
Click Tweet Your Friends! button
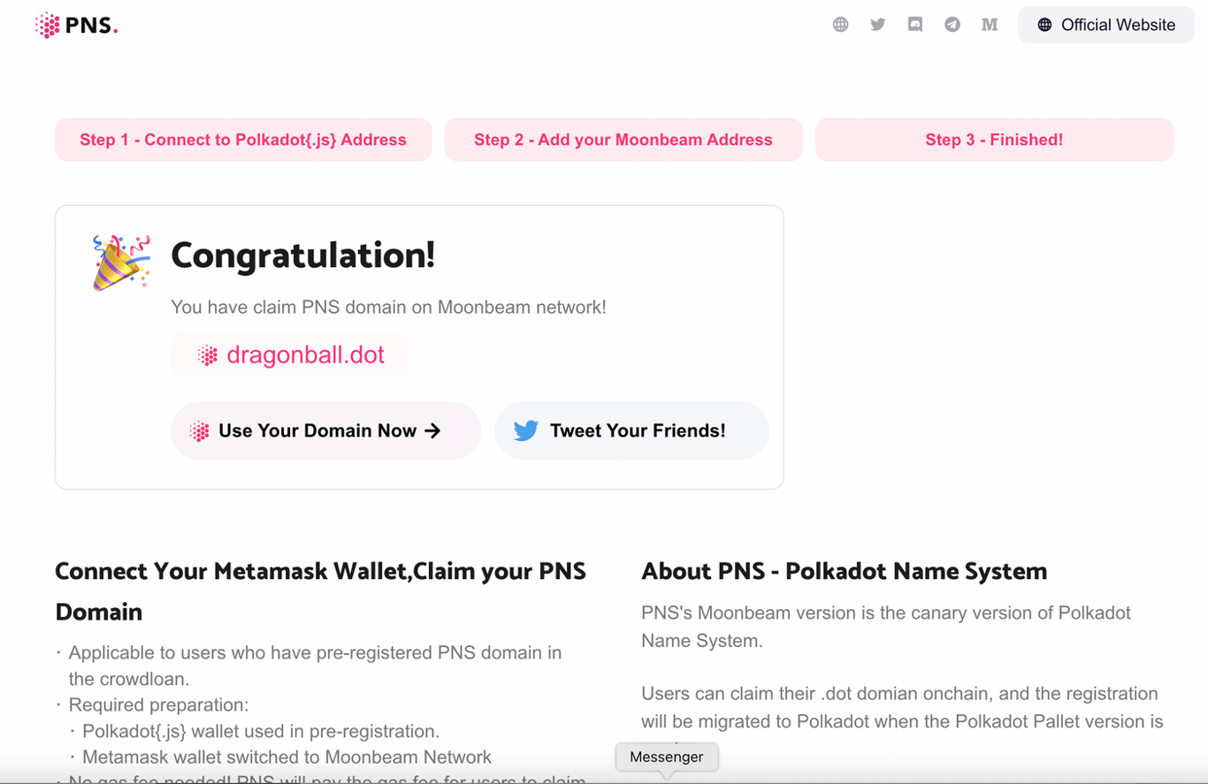click(x=631, y=430)
